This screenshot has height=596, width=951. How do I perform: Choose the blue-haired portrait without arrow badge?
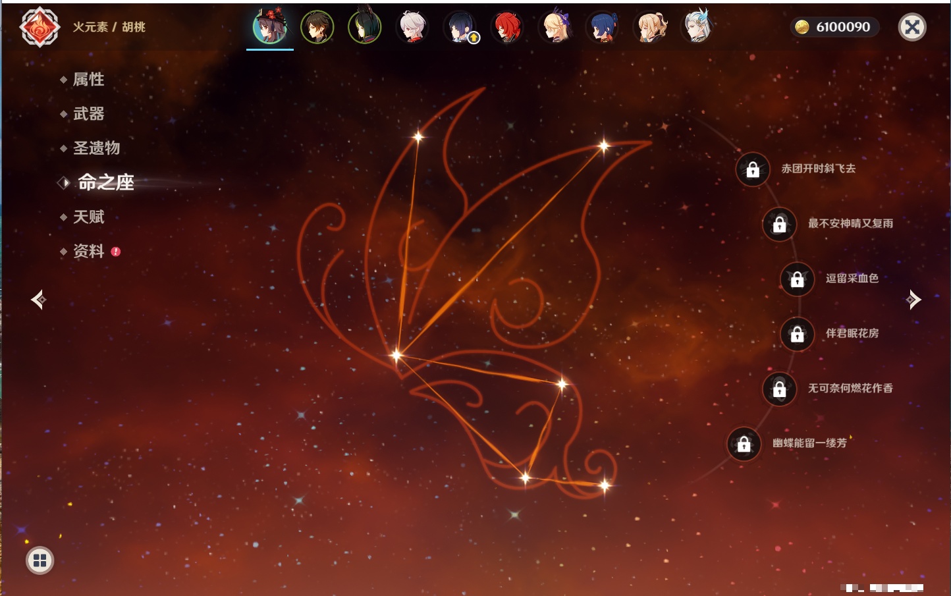[602, 27]
